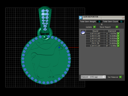Select the round gem shape thumbnail

(x=83, y=32)
